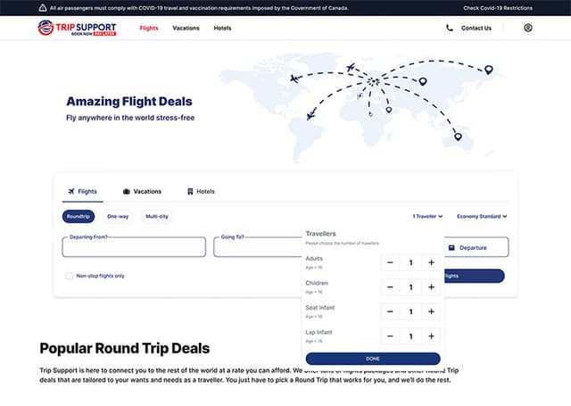
Task: Increase Children count with plus button
Action: tap(431, 287)
